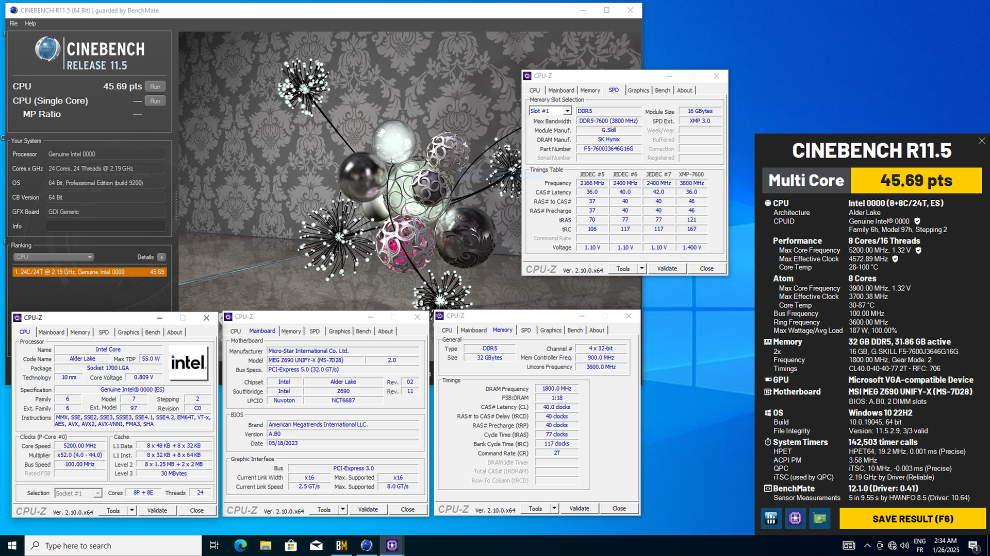The image size is (990, 556).
Task: Show hidden system tray icons
Action: pyautogui.click(x=867, y=546)
